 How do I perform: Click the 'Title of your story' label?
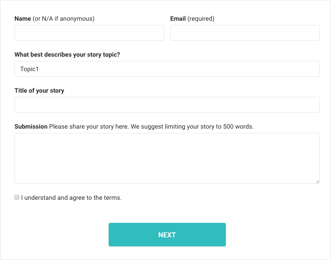click(x=39, y=90)
